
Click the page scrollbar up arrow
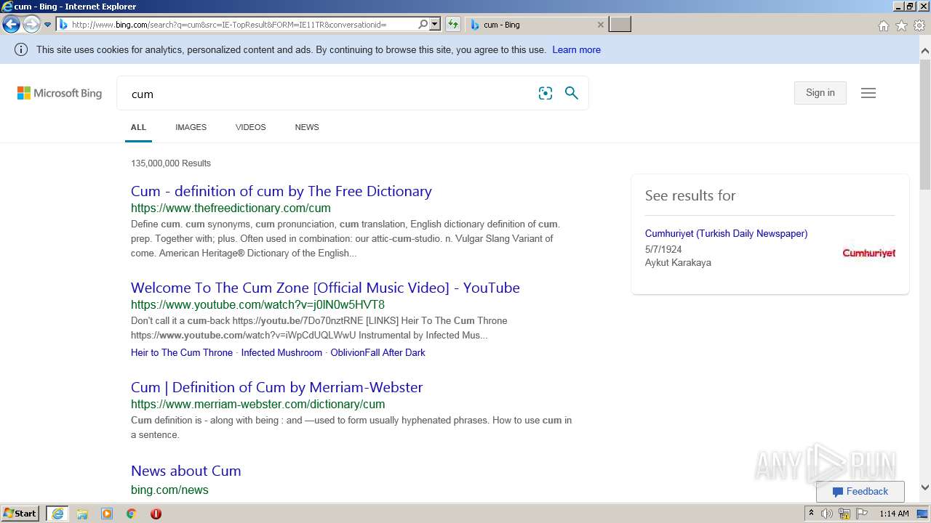tap(925, 51)
